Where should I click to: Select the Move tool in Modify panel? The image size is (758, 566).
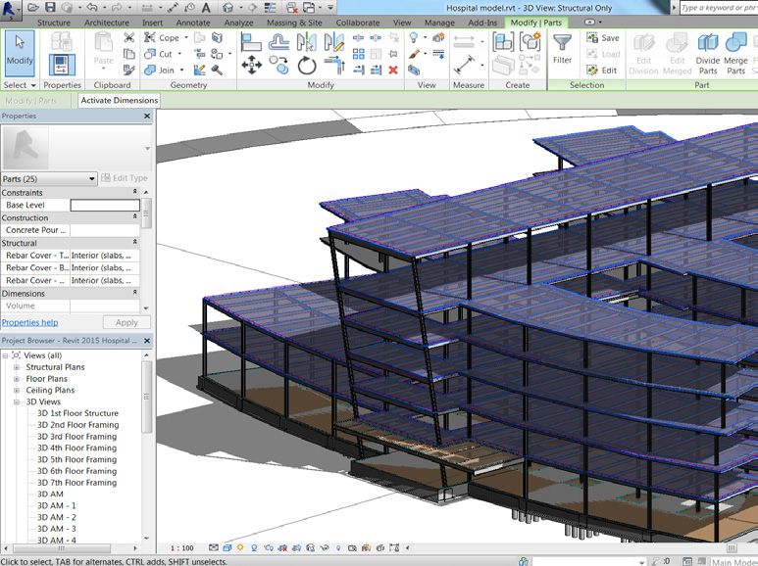(x=251, y=65)
